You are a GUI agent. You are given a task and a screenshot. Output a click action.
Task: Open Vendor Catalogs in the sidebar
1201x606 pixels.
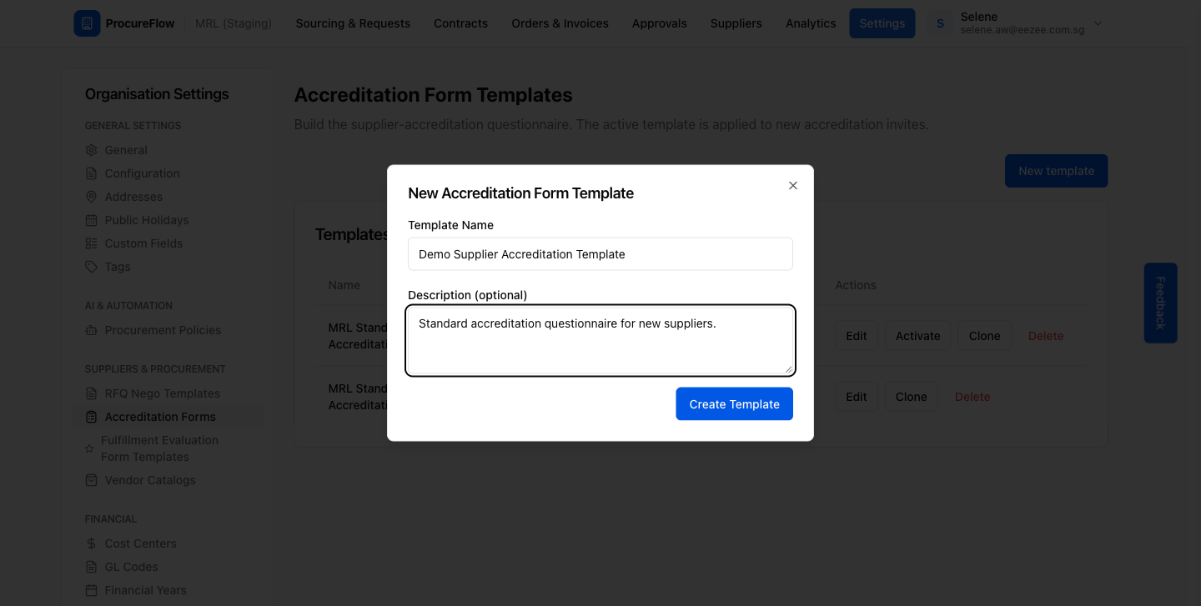point(150,480)
